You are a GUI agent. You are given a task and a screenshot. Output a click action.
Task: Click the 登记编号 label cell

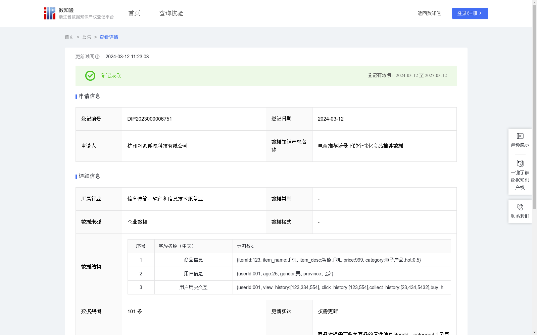click(99, 119)
